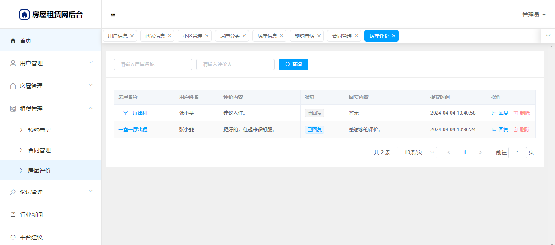Open the 10条/页 page size dropdown
This screenshot has height=245, width=555.
(416, 153)
